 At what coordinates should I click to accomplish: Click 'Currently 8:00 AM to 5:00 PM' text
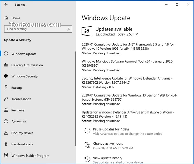pyautogui.click(x=113, y=148)
